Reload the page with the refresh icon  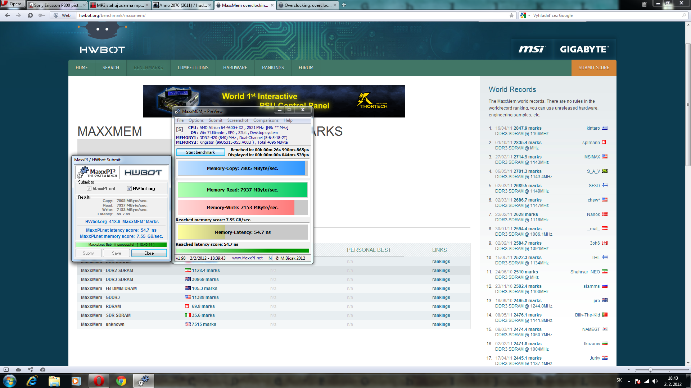point(30,15)
